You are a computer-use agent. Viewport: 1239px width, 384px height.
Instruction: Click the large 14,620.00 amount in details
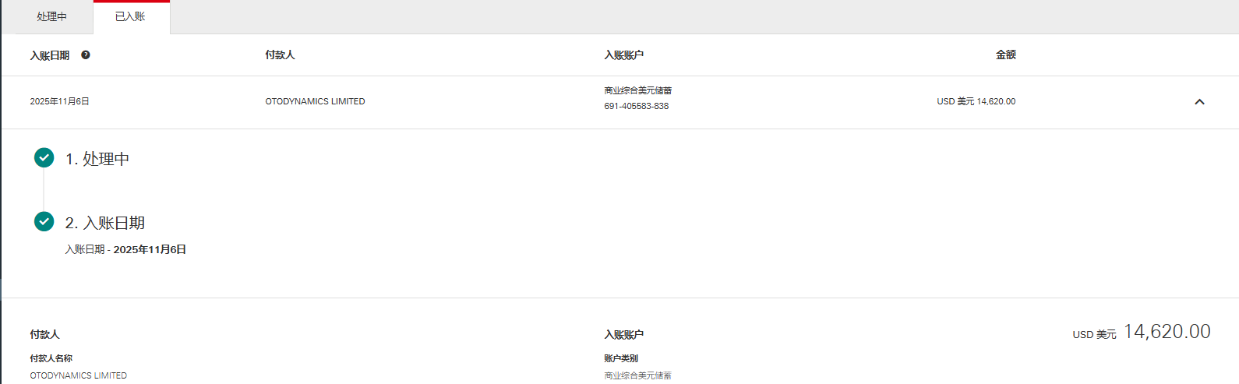pyautogui.click(x=1167, y=332)
